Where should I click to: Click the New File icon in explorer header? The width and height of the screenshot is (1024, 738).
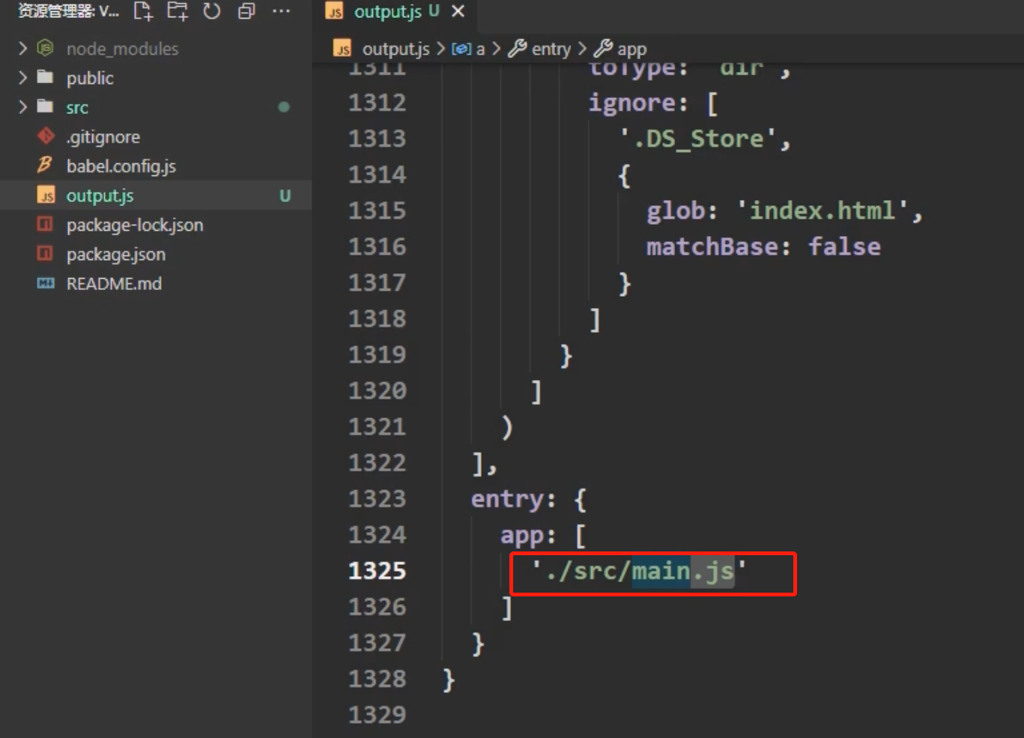coord(142,11)
